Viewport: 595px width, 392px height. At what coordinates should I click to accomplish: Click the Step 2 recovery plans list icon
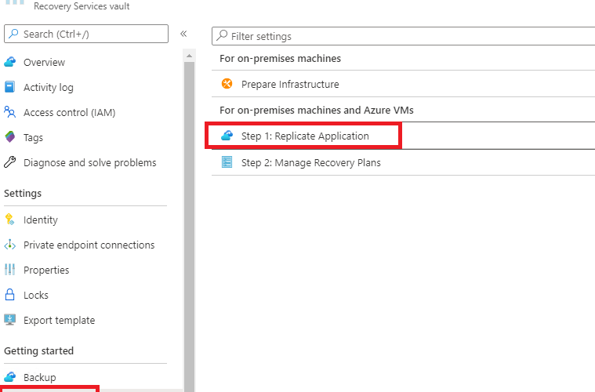227,162
